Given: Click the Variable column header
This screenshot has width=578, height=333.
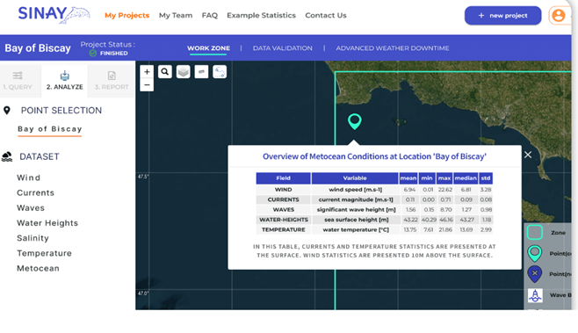Looking at the screenshot, I should tap(355, 178).
